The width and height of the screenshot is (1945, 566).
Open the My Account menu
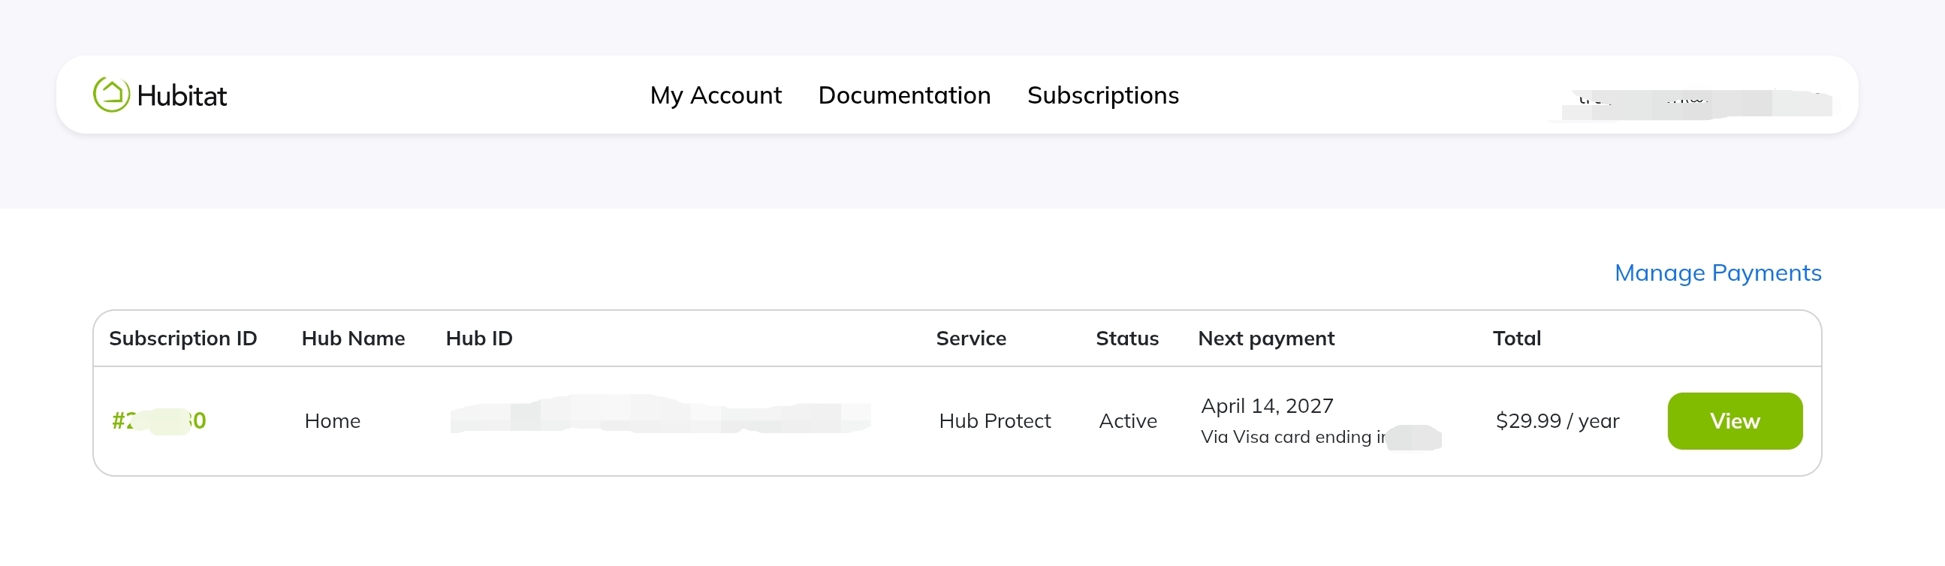click(716, 95)
